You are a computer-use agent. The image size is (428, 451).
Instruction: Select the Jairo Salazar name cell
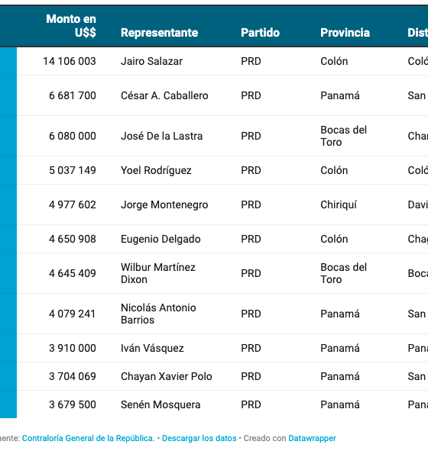pos(151,61)
